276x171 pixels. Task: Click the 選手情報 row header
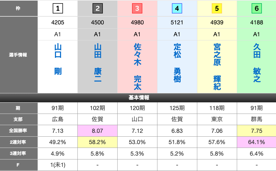[x=19, y=55]
